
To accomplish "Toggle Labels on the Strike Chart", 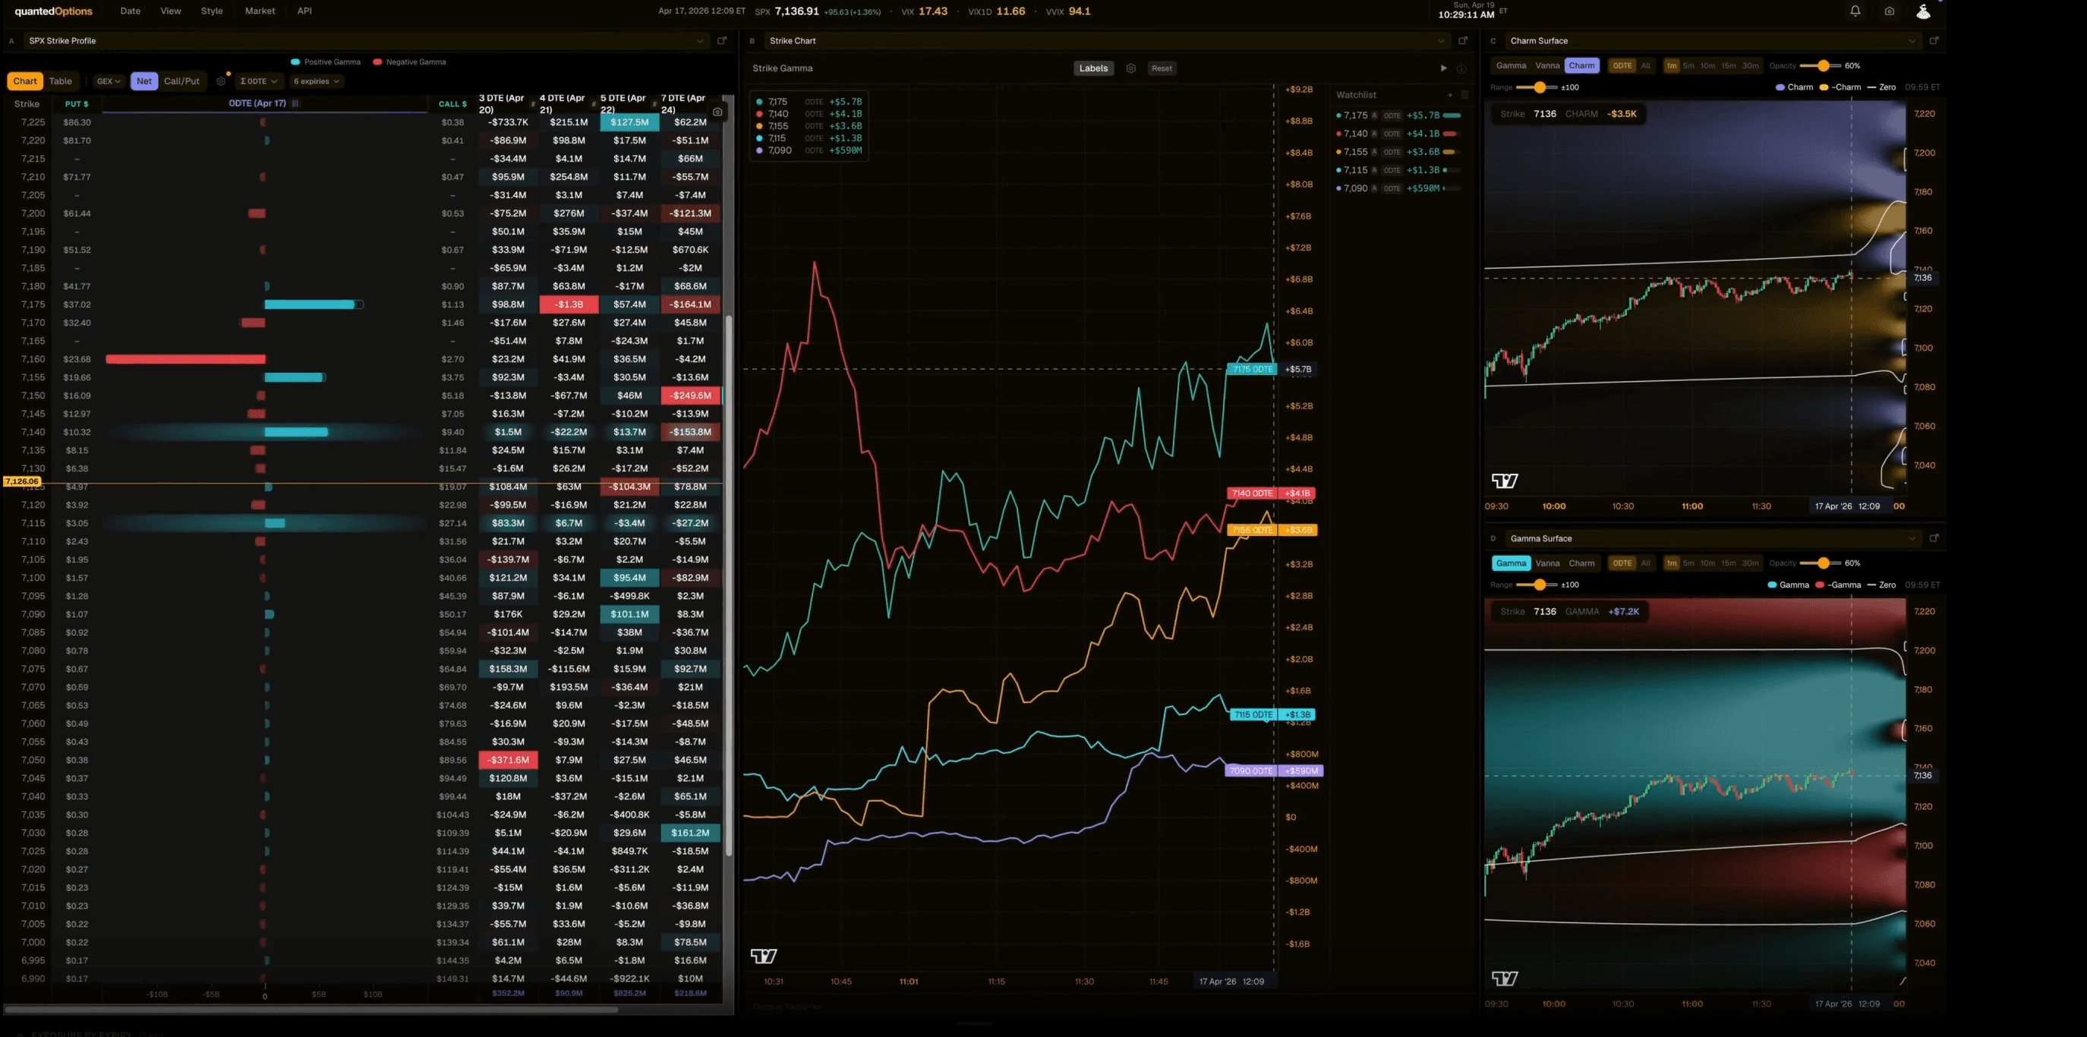I will [x=1093, y=68].
